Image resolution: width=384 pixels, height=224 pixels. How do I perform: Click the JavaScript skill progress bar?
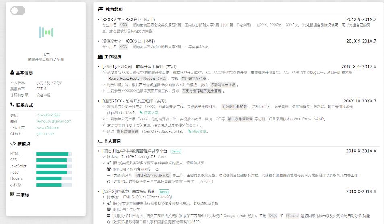pos(54,166)
